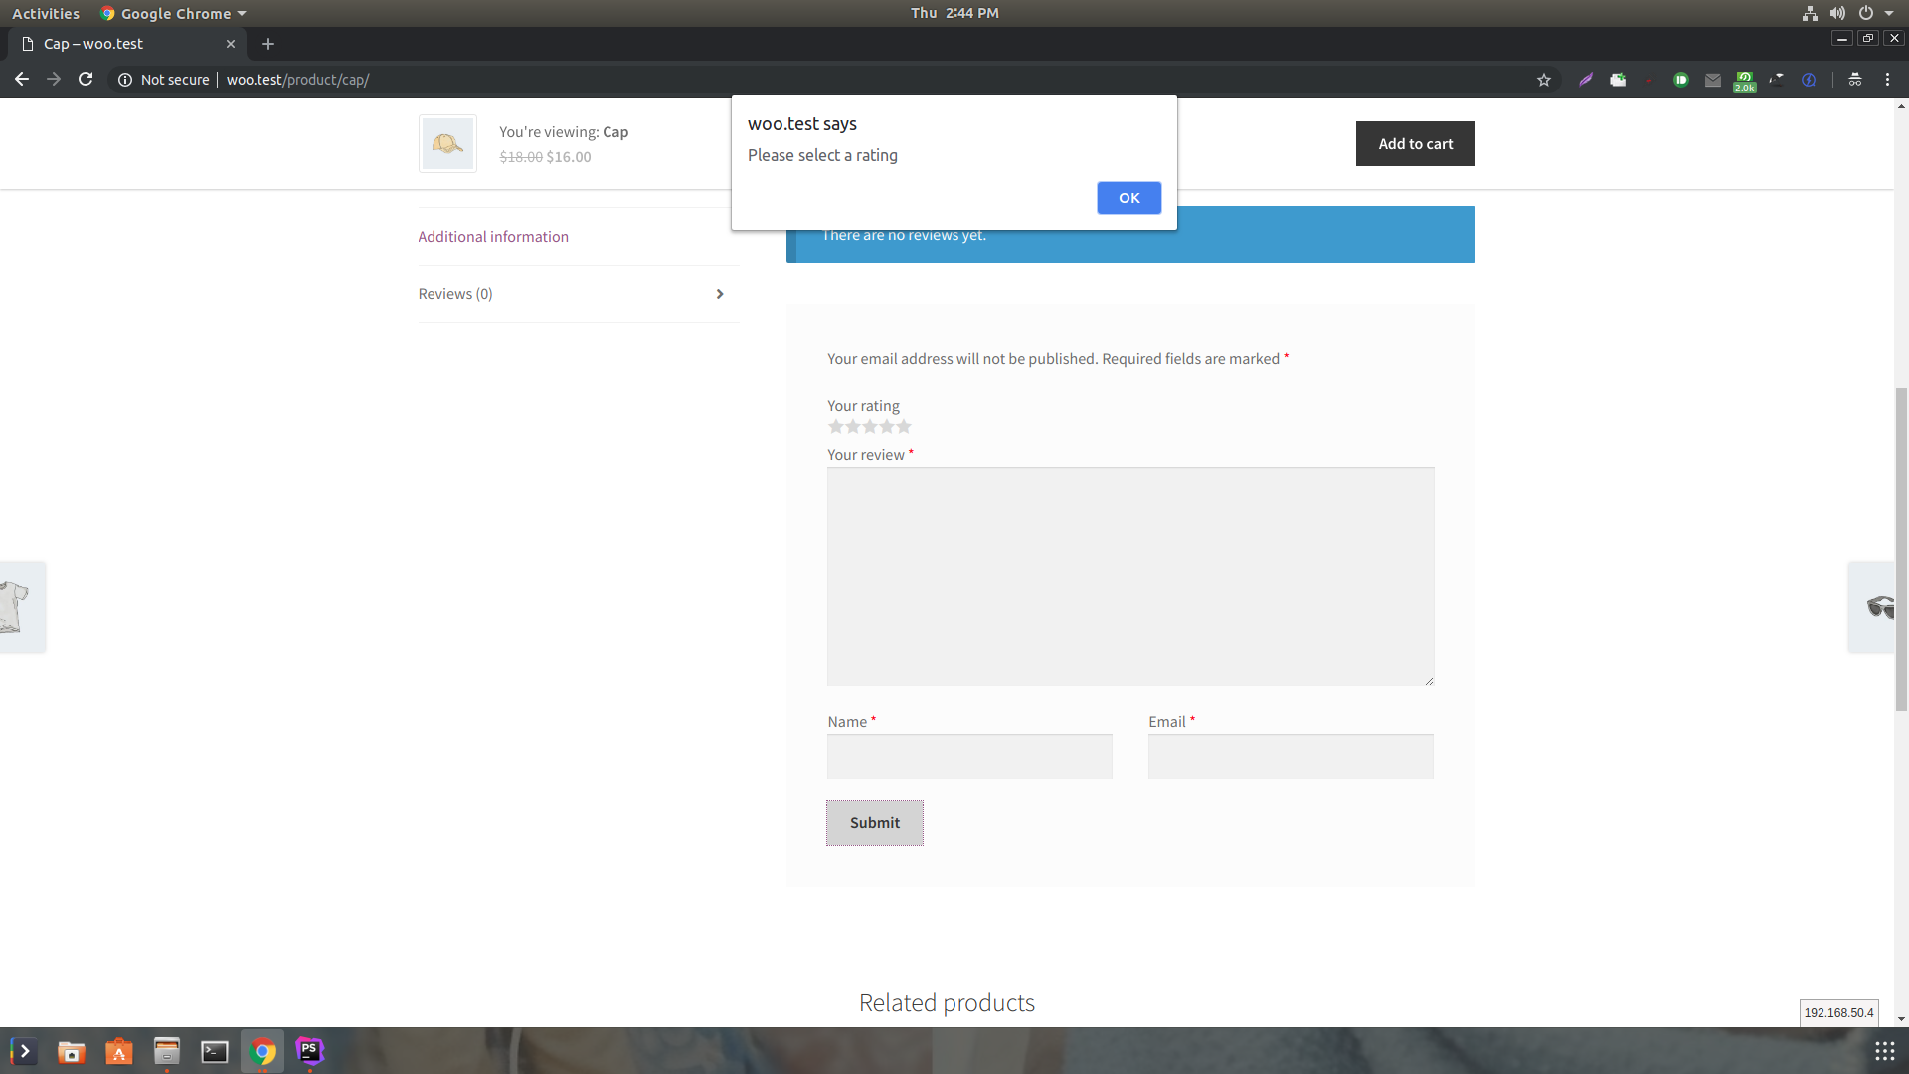Open the incognito profile icon in Chrome

pos(1854,80)
